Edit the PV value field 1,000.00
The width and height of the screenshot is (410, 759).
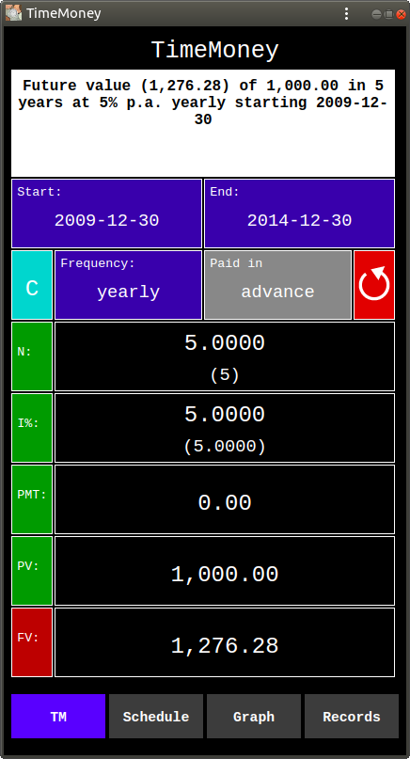click(x=225, y=571)
